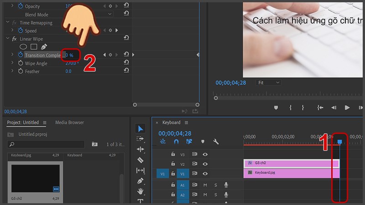Select the Gõ chữ clip on the timeline
The height and width of the screenshot is (205, 365).
292,163
